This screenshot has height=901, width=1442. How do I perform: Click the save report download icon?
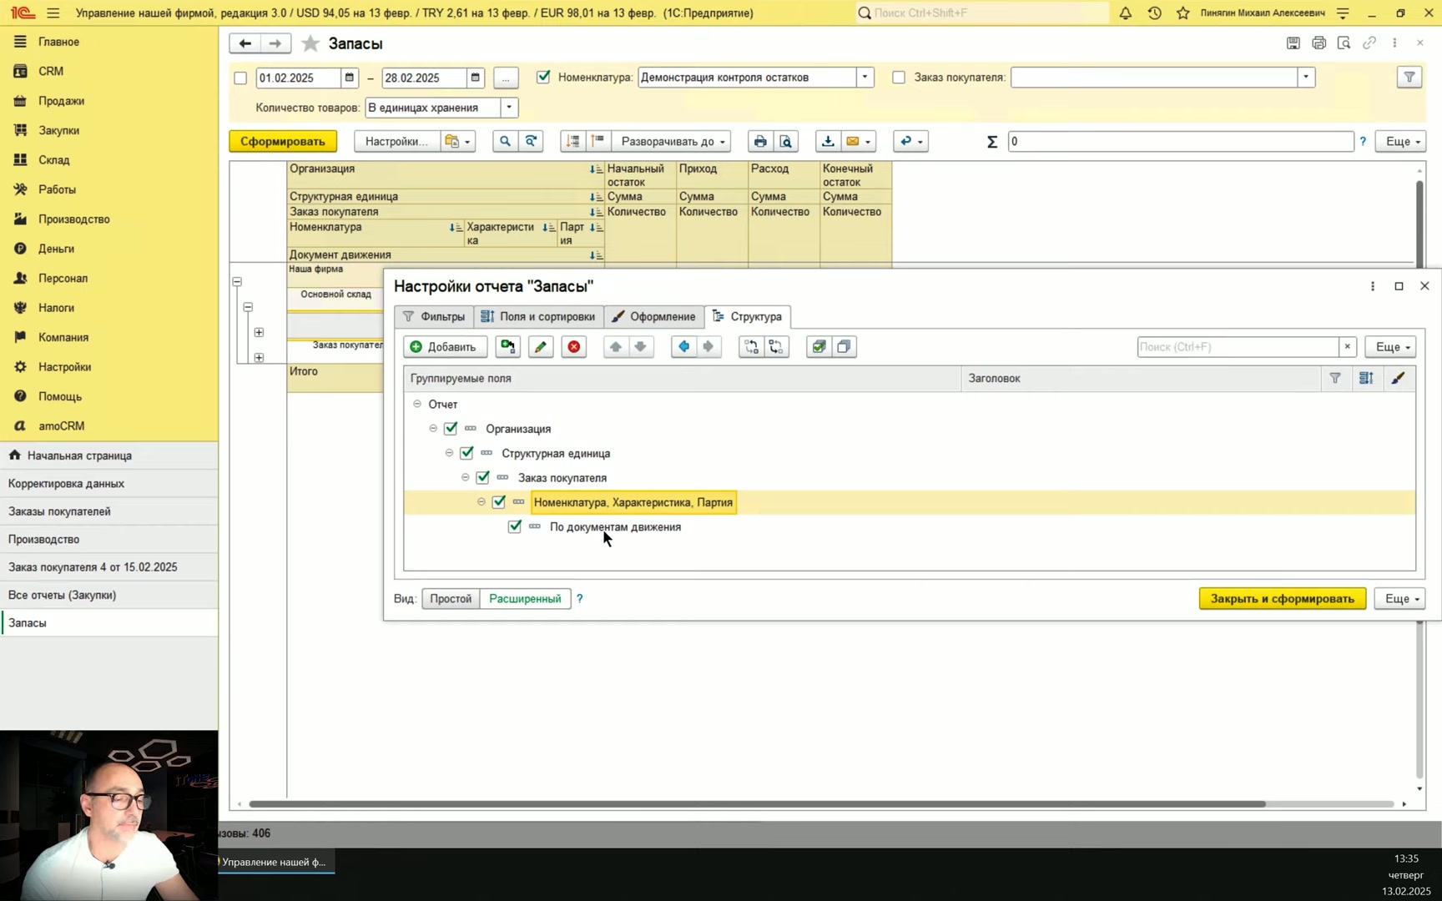[828, 142]
